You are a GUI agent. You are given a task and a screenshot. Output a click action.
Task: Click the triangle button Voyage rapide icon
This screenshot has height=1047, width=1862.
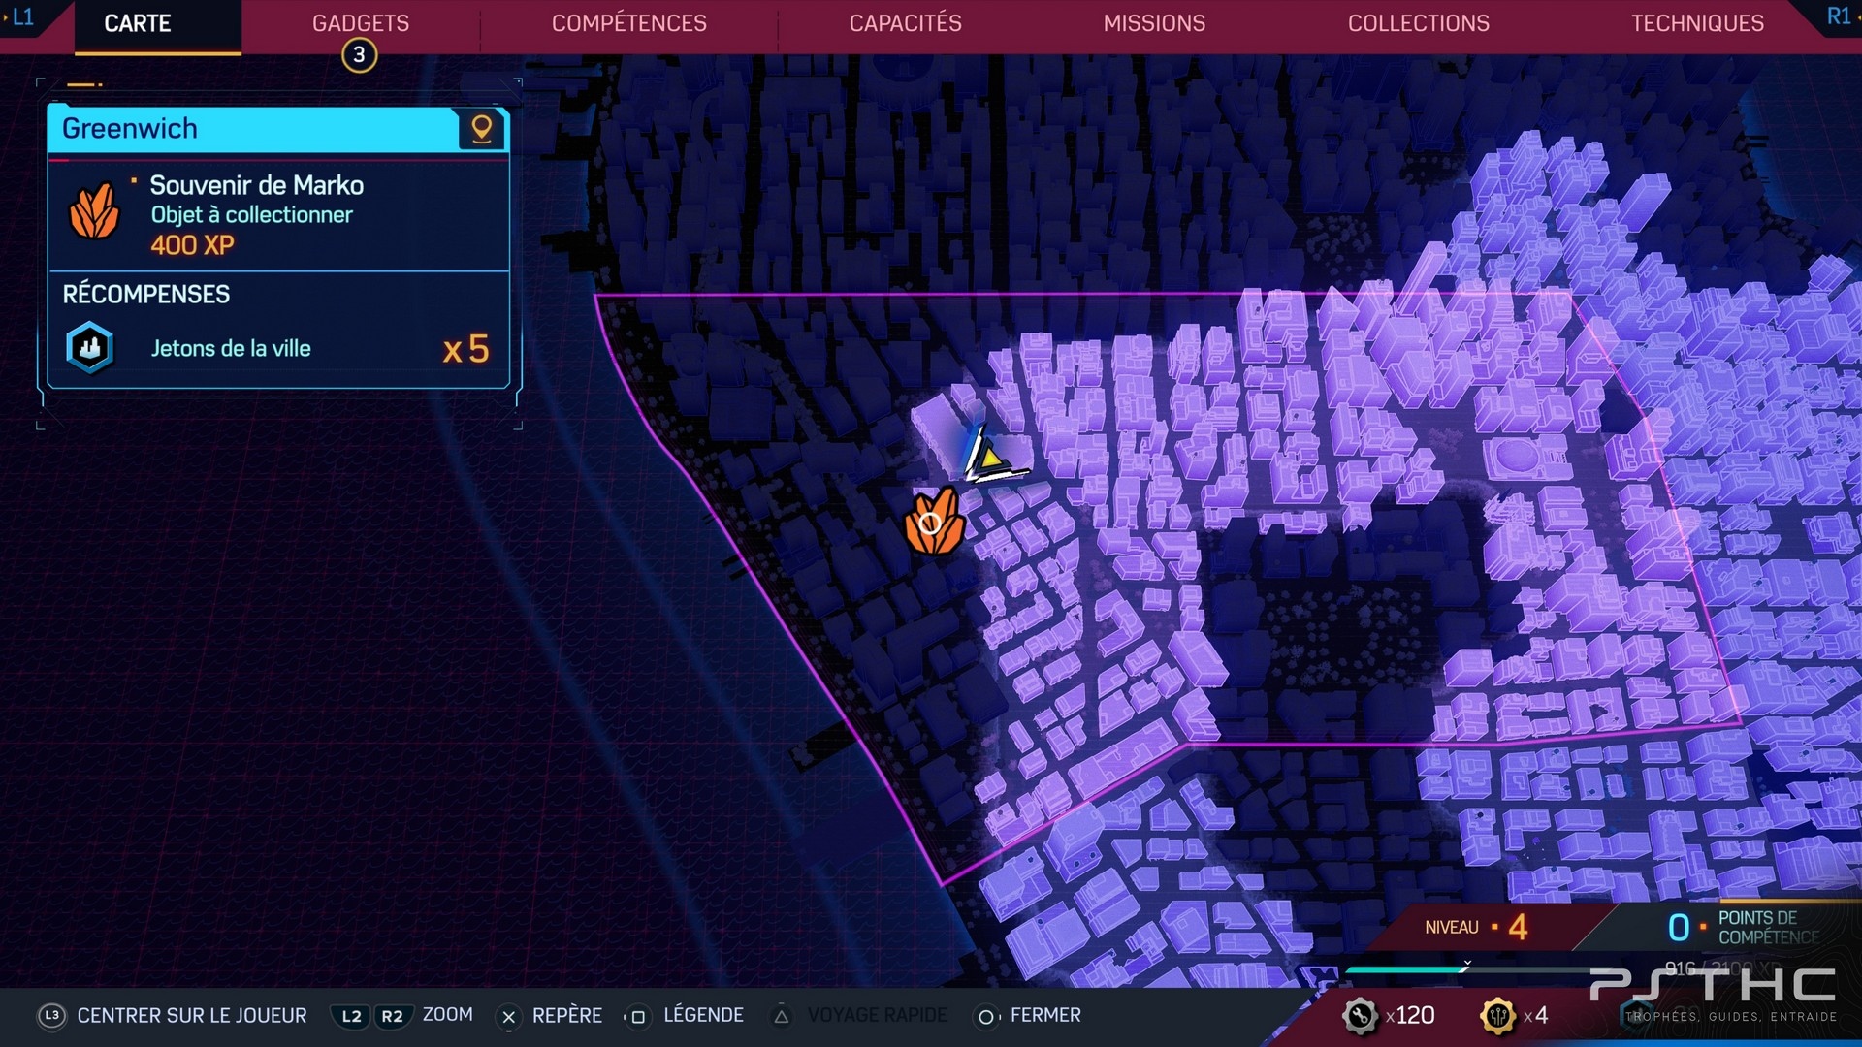pos(782,1017)
